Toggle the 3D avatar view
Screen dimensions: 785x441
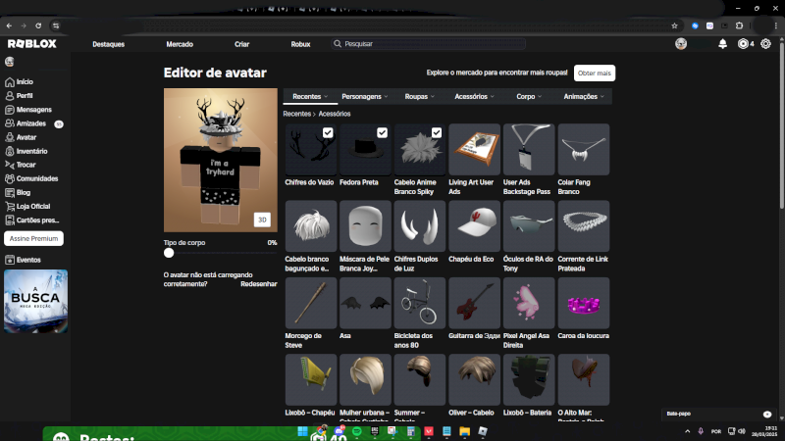tap(262, 220)
